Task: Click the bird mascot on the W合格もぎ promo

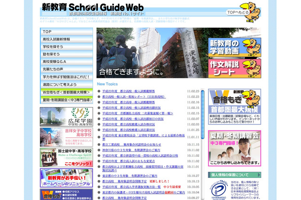Action: pyautogui.click(x=251, y=99)
